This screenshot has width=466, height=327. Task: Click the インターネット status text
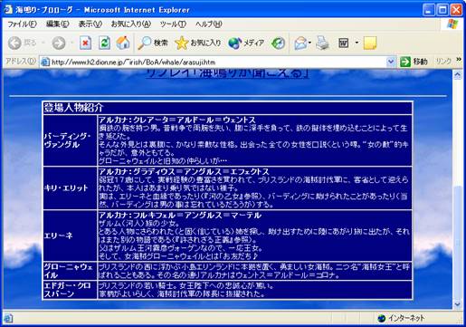(x=406, y=318)
